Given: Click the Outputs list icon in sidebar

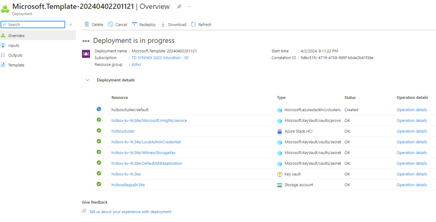Looking at the screenshot, I should click(x=3, y=55).
